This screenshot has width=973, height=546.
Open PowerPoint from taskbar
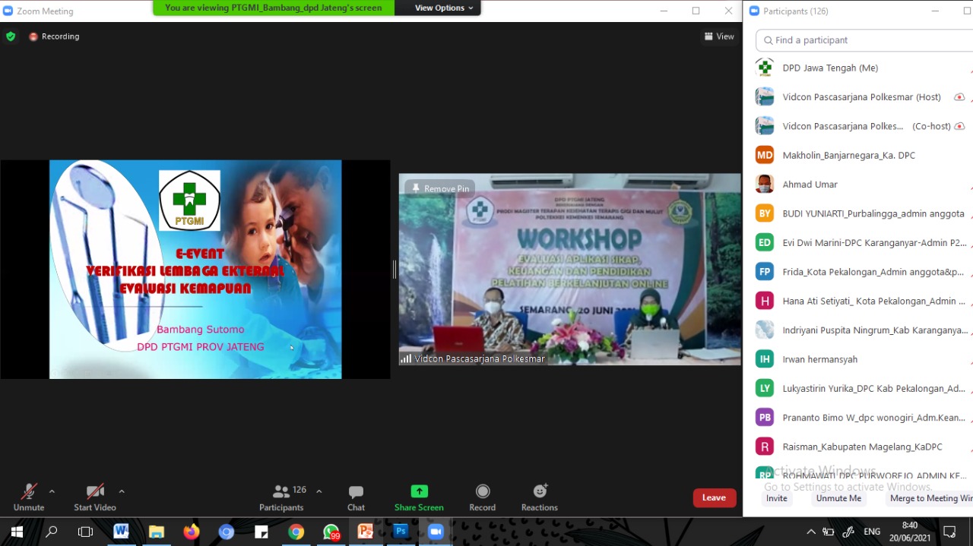pyautogui.click(x=366, y=532)
